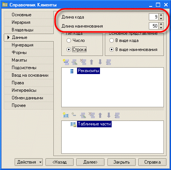Viewport: 171px width, 170px height.
Task: Open Ввод на основании tab
Action: (x=29, y=75)
